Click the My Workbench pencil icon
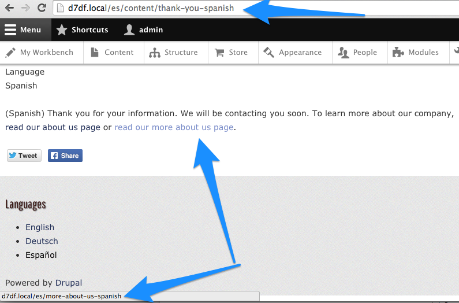Screen dimensions: 459x303 pos(10,53)
